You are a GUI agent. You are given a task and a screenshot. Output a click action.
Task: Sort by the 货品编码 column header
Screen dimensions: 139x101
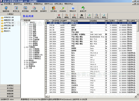point(65,21)
